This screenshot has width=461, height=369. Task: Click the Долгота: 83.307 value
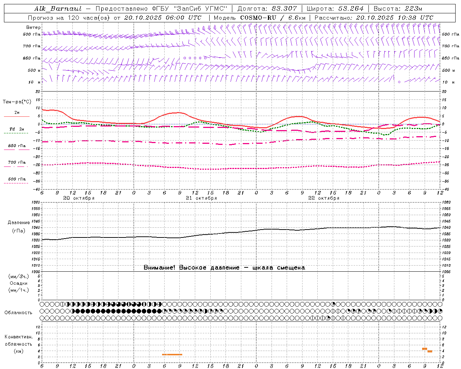pos(267,9)
